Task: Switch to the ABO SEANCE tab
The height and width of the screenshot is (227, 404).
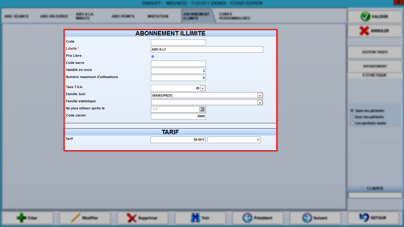Action: [x=17, y=16]
